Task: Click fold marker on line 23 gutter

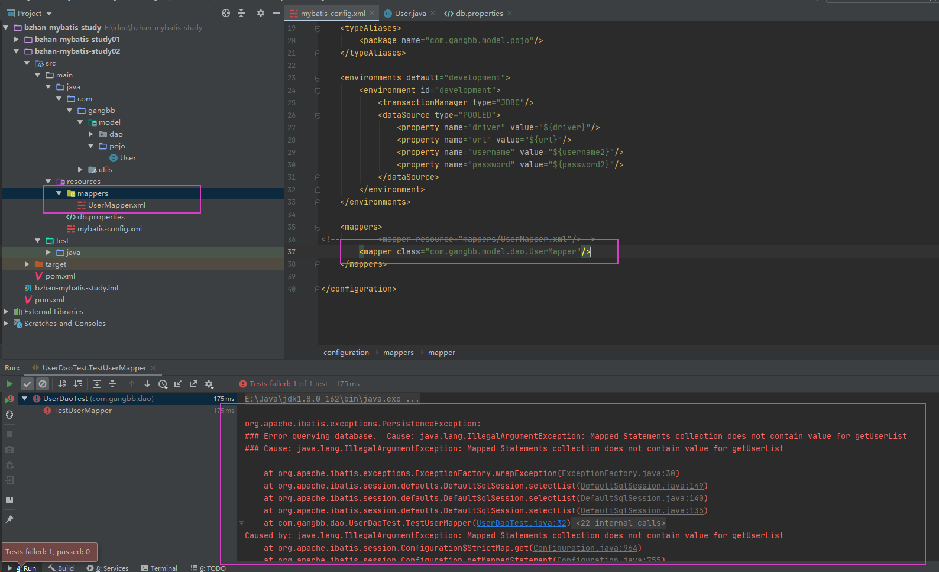Action: pos(318,77)
